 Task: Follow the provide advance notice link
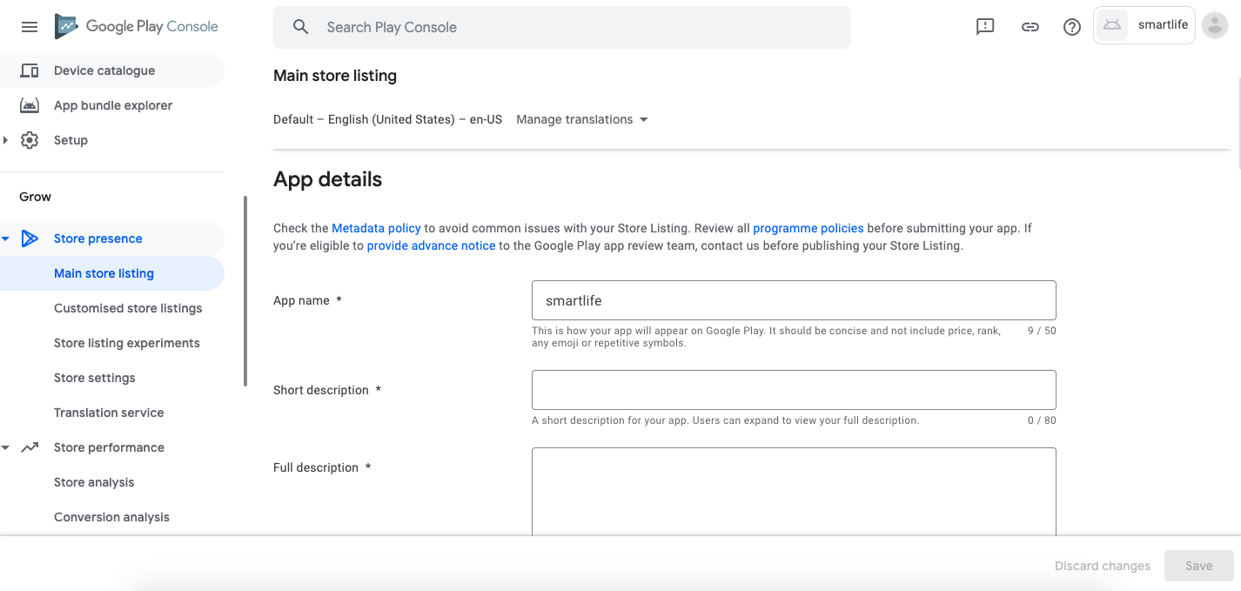pyautogui.click(x=431, y=245)
